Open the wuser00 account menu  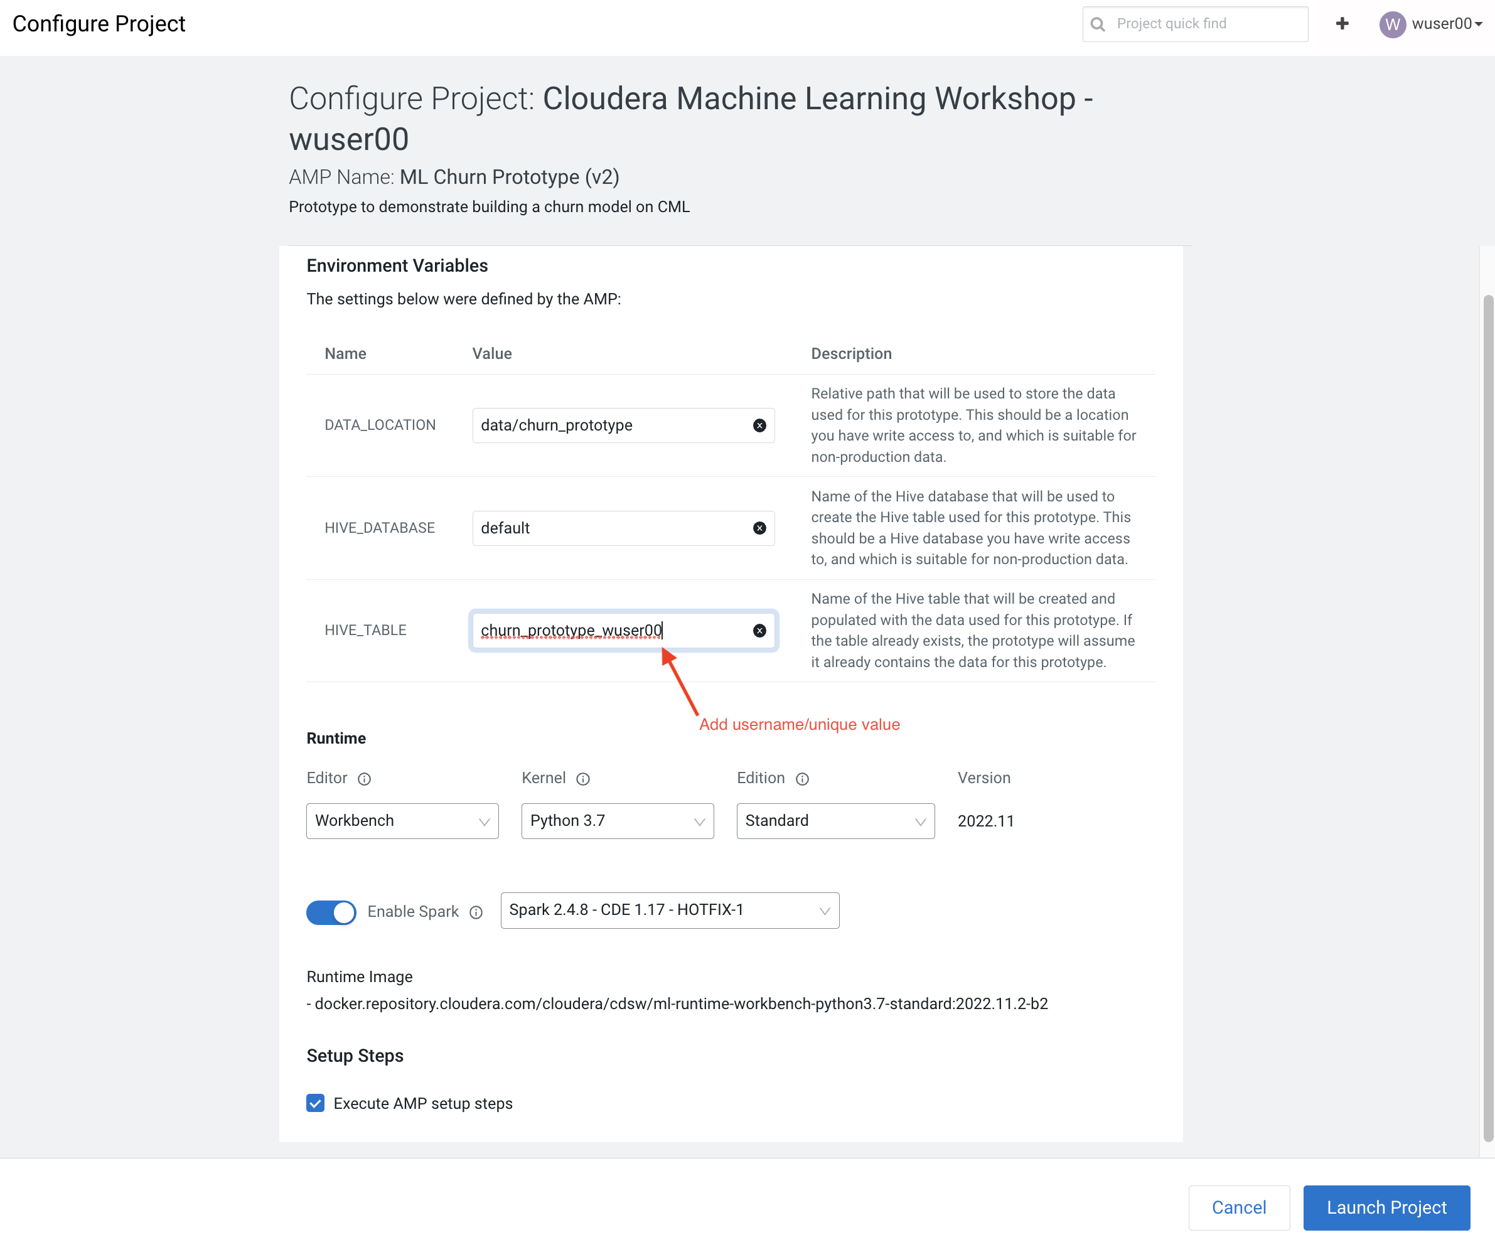[1430, 23]
